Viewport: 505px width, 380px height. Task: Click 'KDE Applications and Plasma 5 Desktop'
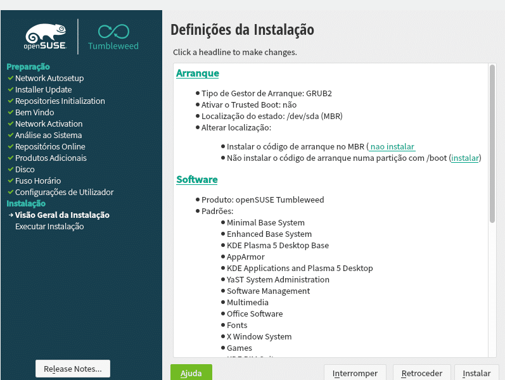pyautogui.click(x=300, y=269)
